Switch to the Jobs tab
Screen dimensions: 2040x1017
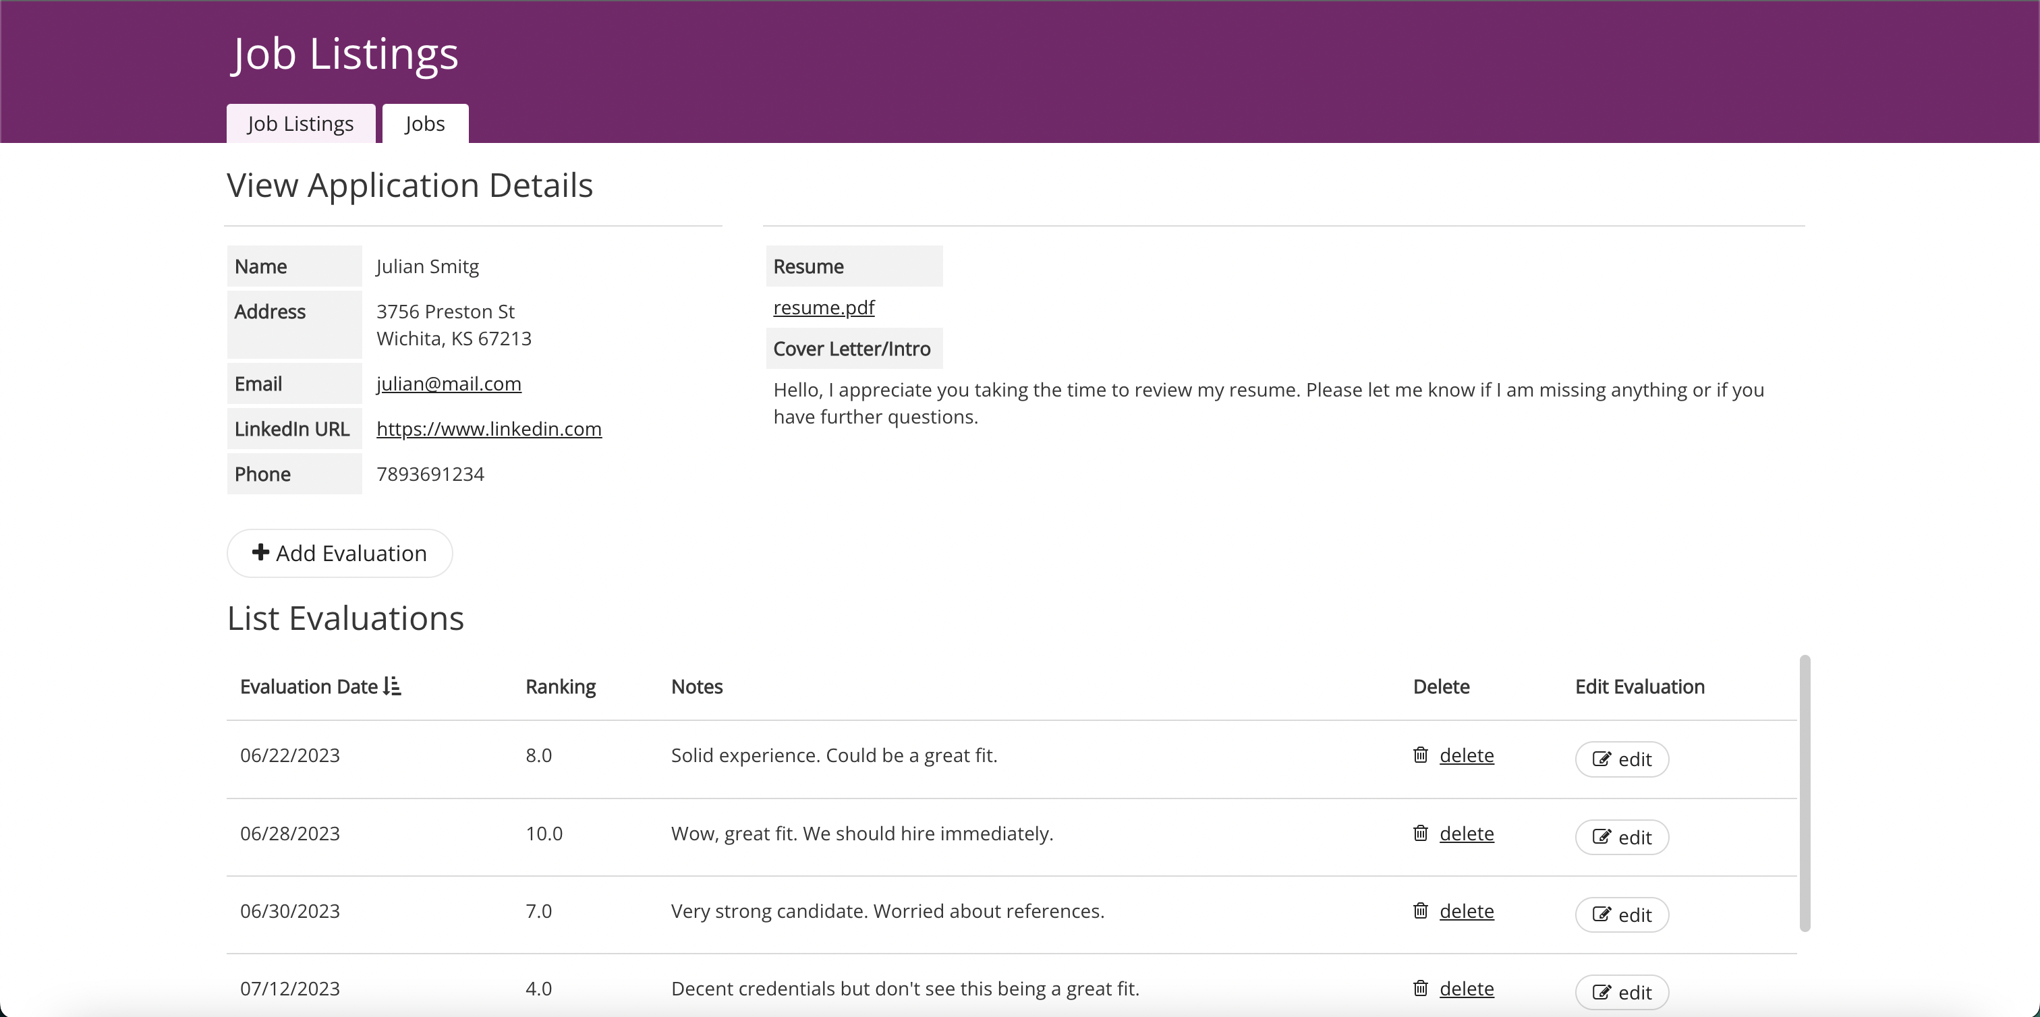[x=424, y=124]
